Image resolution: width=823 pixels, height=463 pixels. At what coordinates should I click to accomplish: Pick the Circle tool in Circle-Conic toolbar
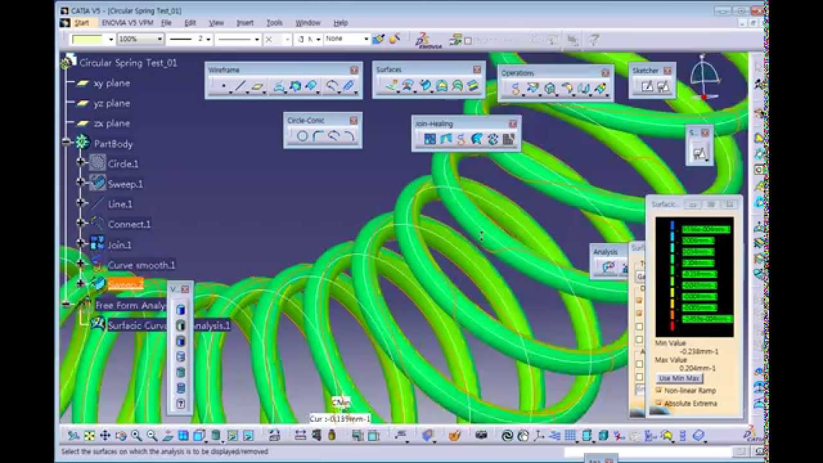coord(302,136)
